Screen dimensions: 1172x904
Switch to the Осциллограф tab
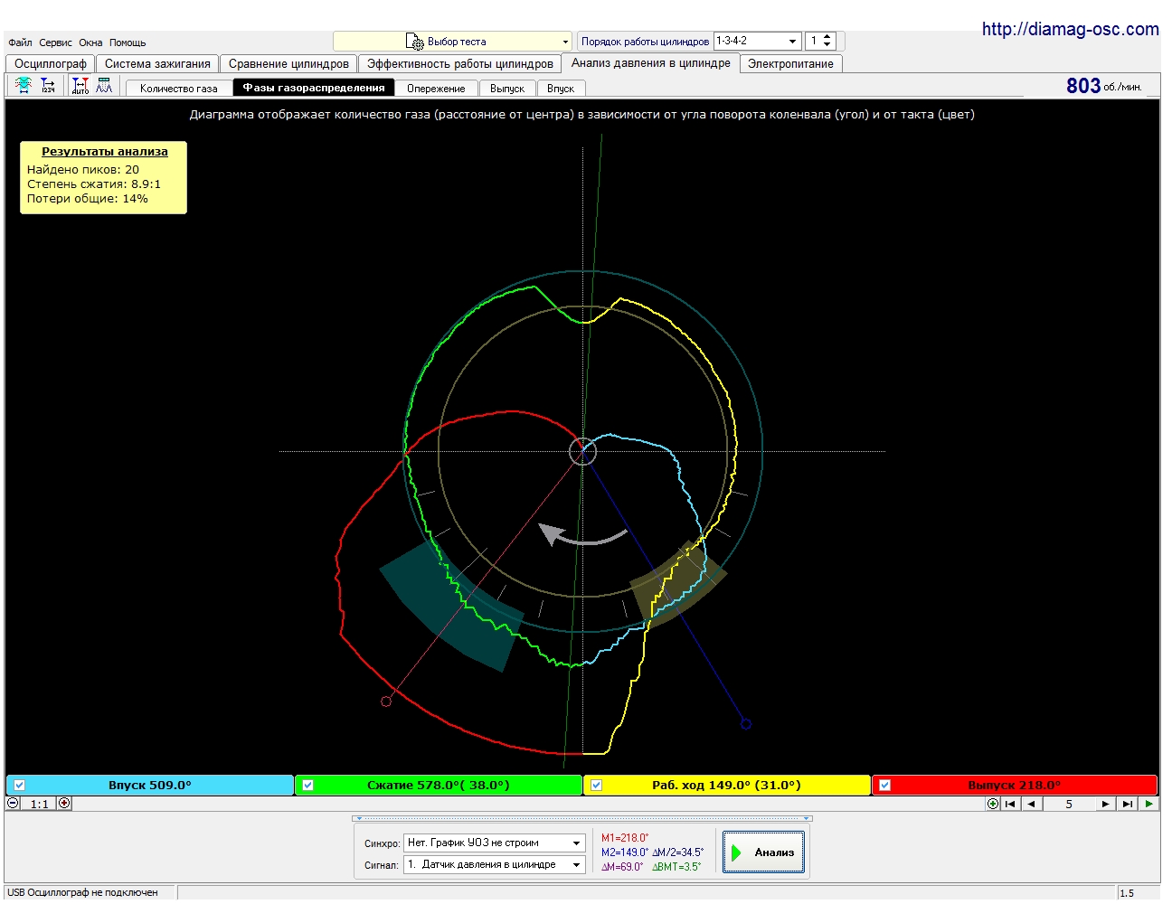coord(51,64)
